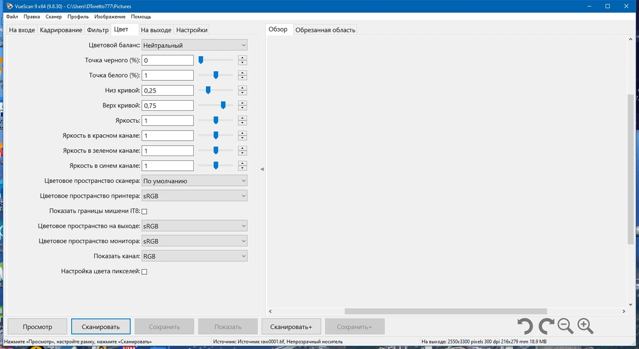Screen dimensions: 639x349
Task: Rotate image clockwise icon
Action: click(546, 326)
